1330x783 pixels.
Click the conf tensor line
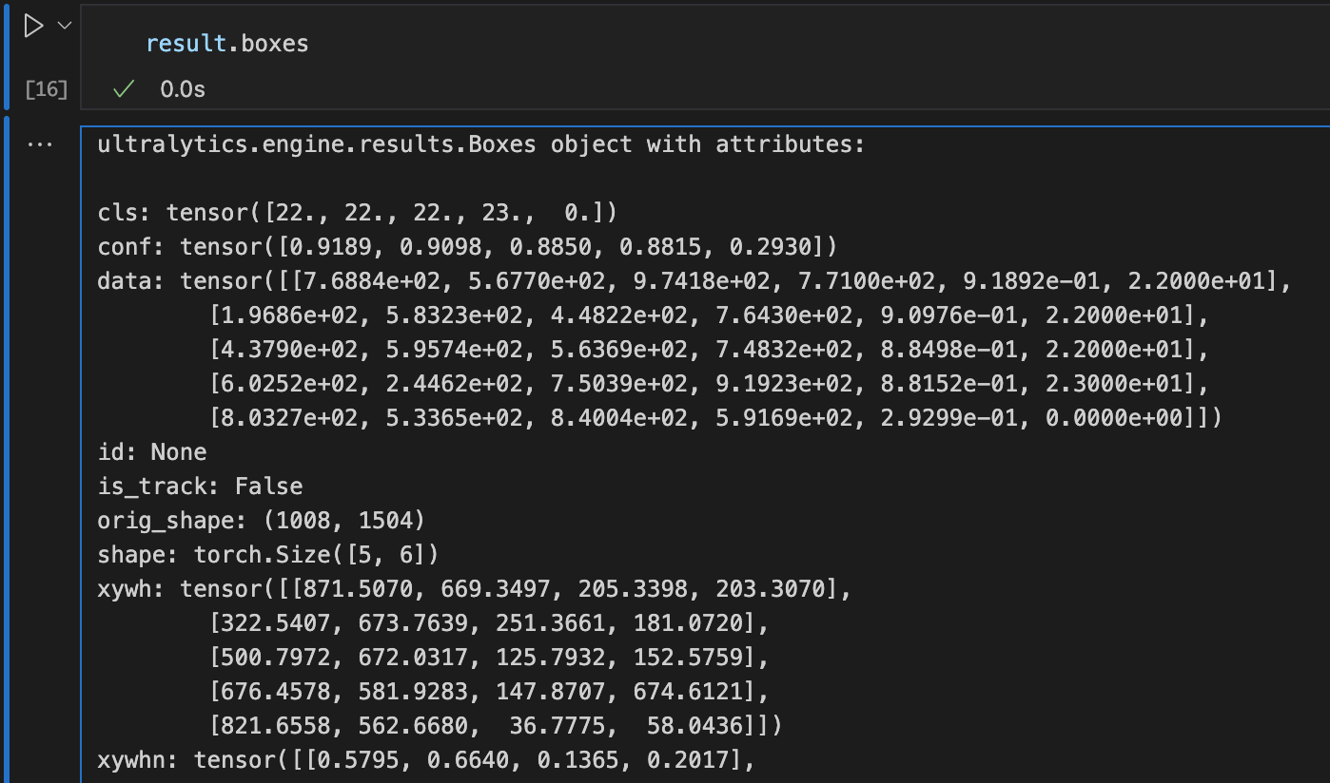466,247
